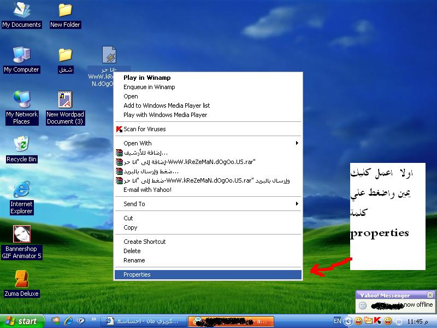Choose Create Shortcut

point(208,242)
